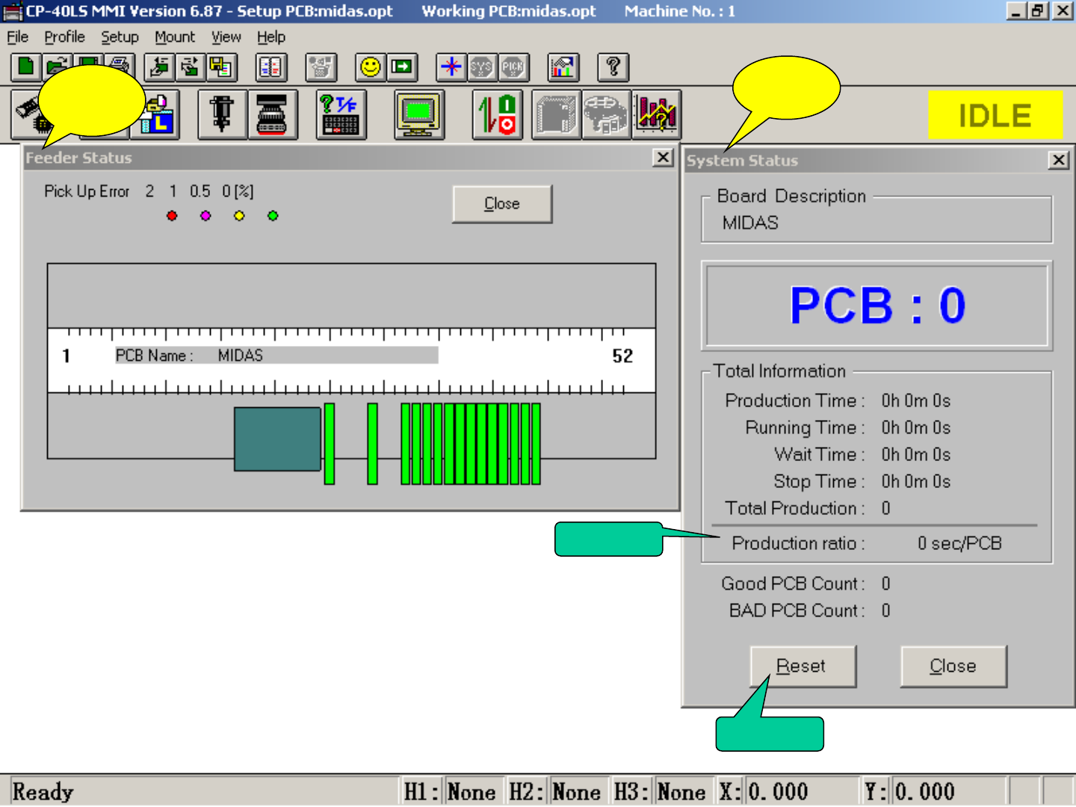Click the Board Description value MIDAS
The height and width of the screenshot is (807, 1076).
pyautogui.click(x=750, y=223)
